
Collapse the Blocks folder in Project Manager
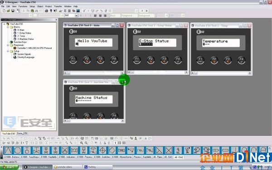[x=8, y=27]
